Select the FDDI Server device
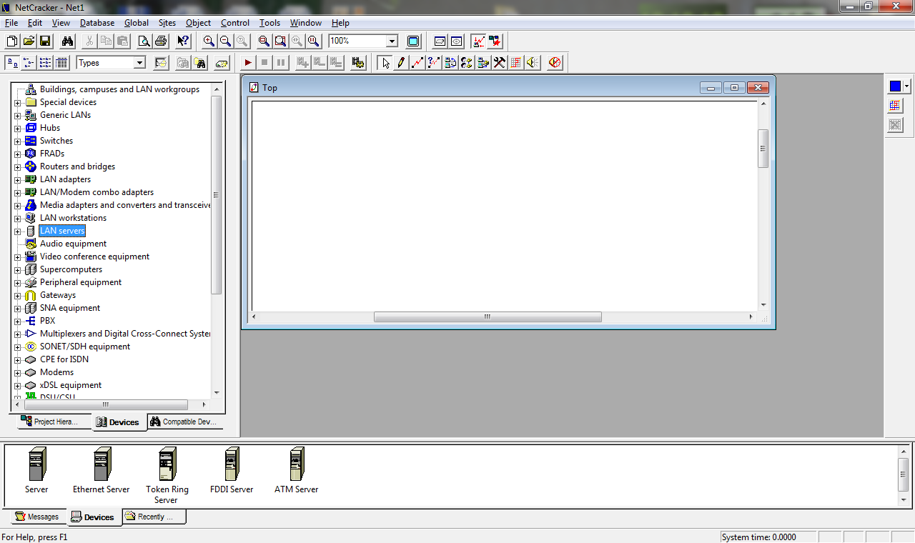The image size is (915, 543). [232, 471]
